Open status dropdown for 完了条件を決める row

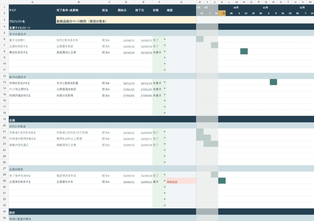165,175
